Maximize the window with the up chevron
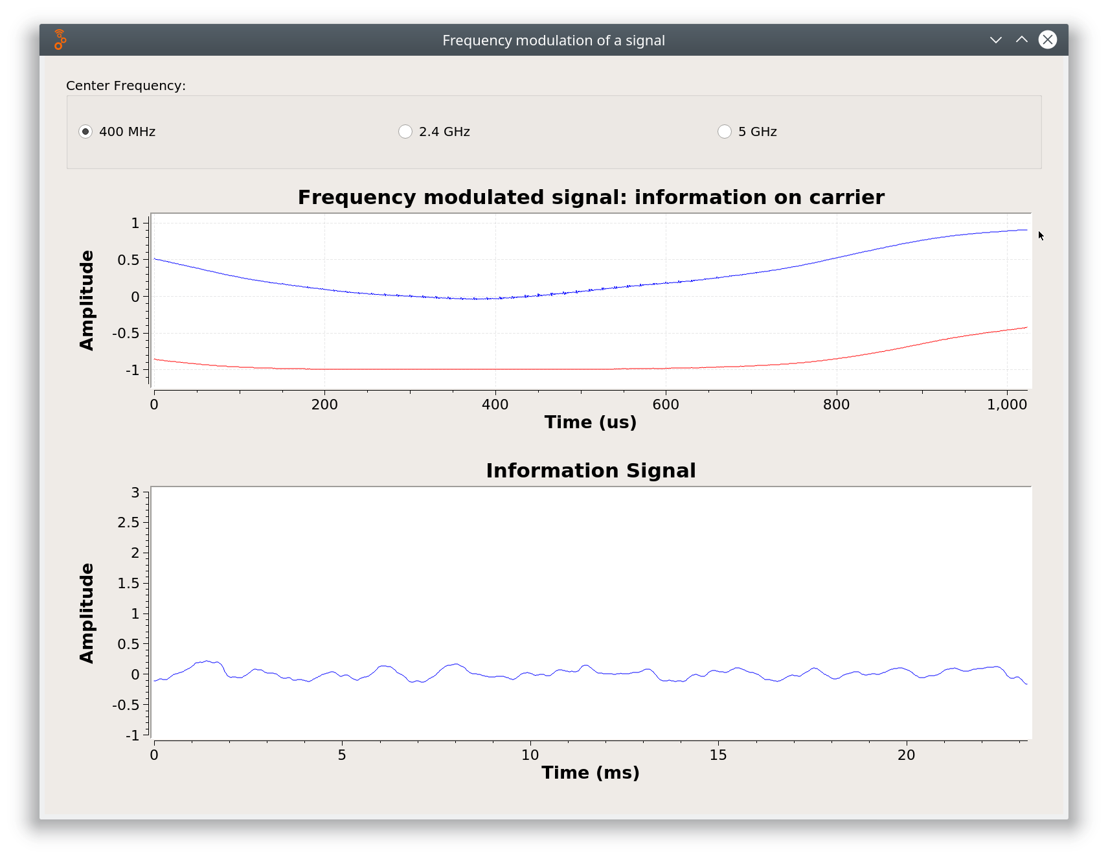Screen dimensions: 1108x859 coord(1021,40)
